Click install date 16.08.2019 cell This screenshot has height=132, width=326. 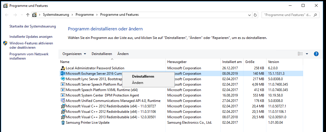click(x=230, y=95)
